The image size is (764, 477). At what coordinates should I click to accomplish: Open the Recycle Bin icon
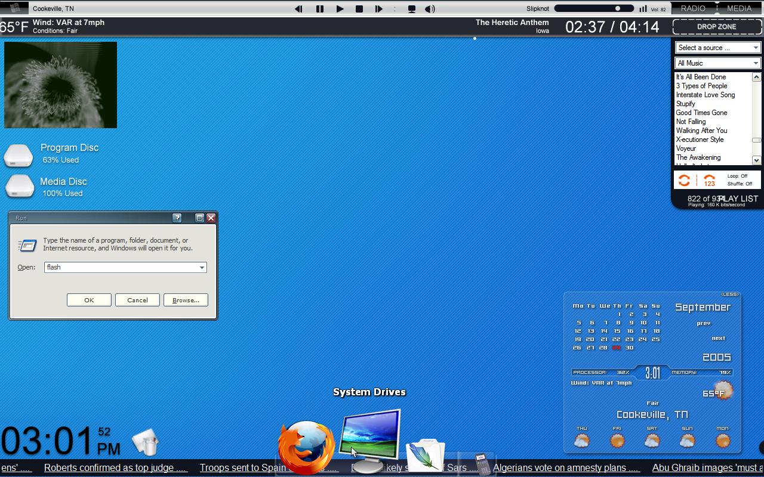point(145,442)
